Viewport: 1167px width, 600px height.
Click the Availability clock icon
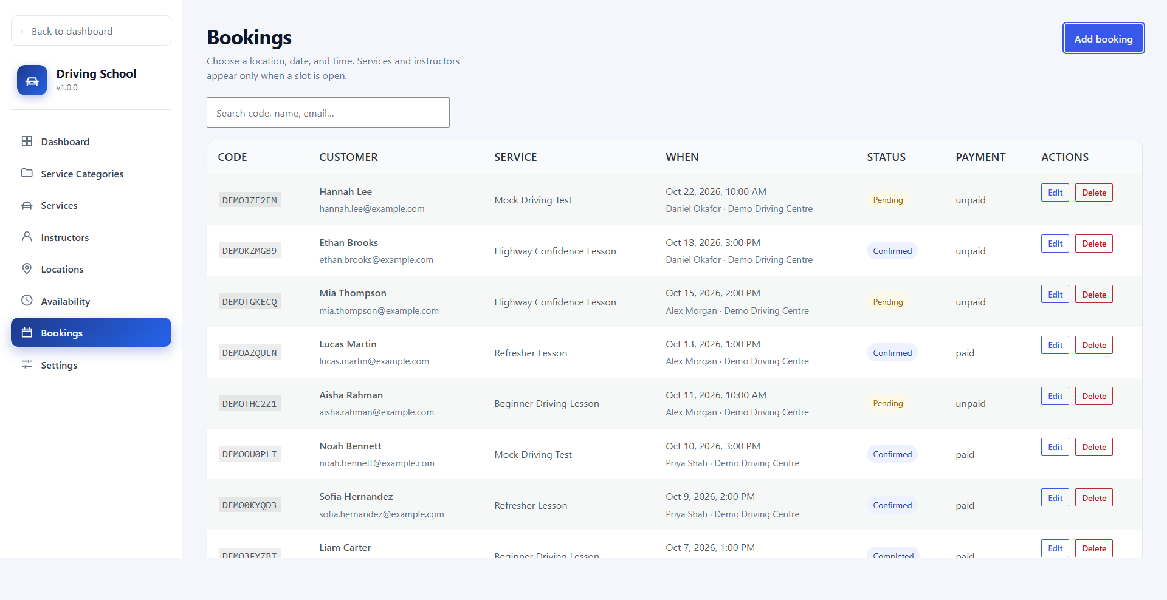pos(27,301)
